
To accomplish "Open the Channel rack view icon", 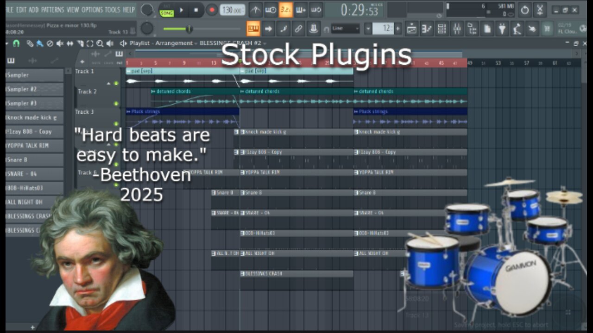I will click(x=442, y=28).
